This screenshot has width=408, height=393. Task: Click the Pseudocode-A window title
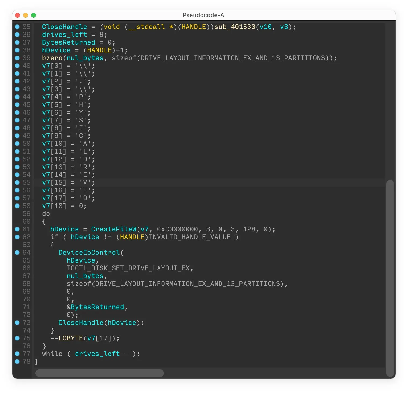(x=203, y=15)
